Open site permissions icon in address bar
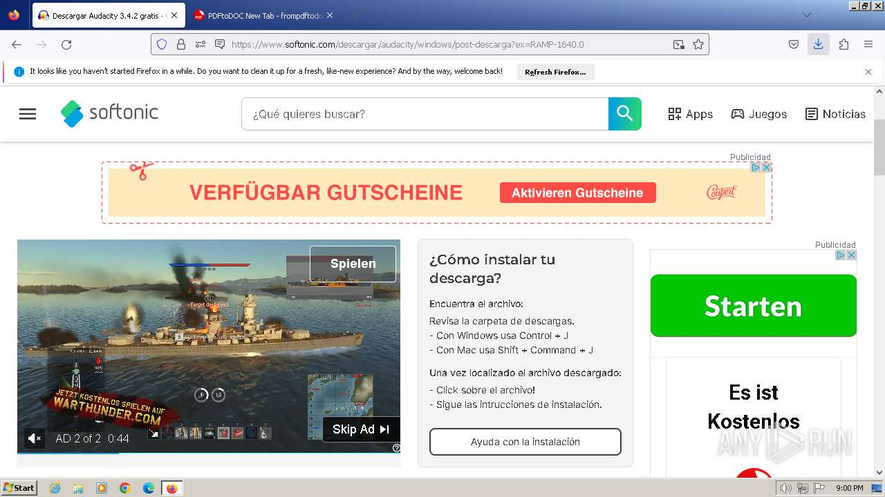 pos(201,44)
